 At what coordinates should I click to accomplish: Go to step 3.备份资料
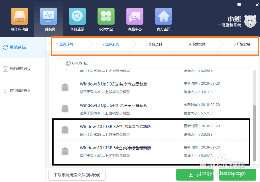click(154, 44)
